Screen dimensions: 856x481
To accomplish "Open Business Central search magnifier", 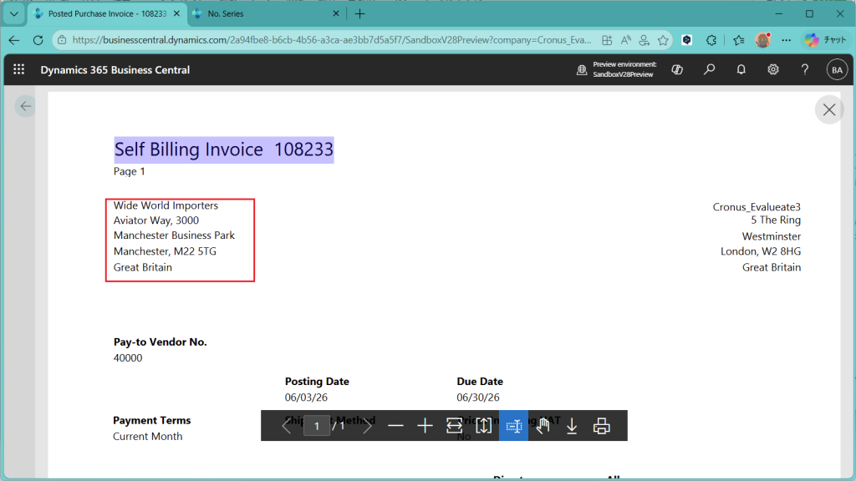I will click(709, 70).
